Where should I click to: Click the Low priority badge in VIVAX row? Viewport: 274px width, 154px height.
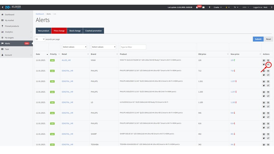(52, 60)
